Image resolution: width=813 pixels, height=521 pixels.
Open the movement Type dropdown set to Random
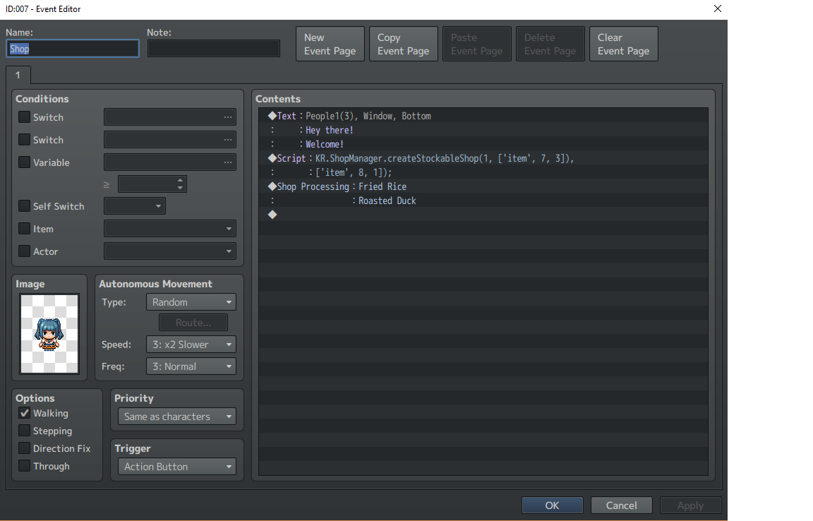[191, 302]
